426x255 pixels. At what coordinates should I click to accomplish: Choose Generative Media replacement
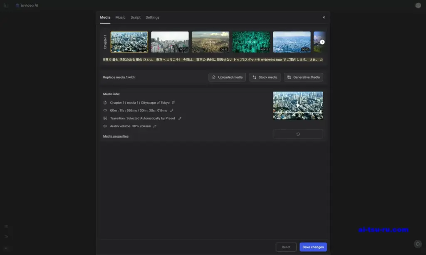click(x=303, y=77)
